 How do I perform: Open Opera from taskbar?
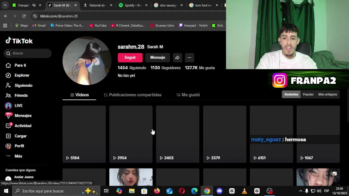182,191
